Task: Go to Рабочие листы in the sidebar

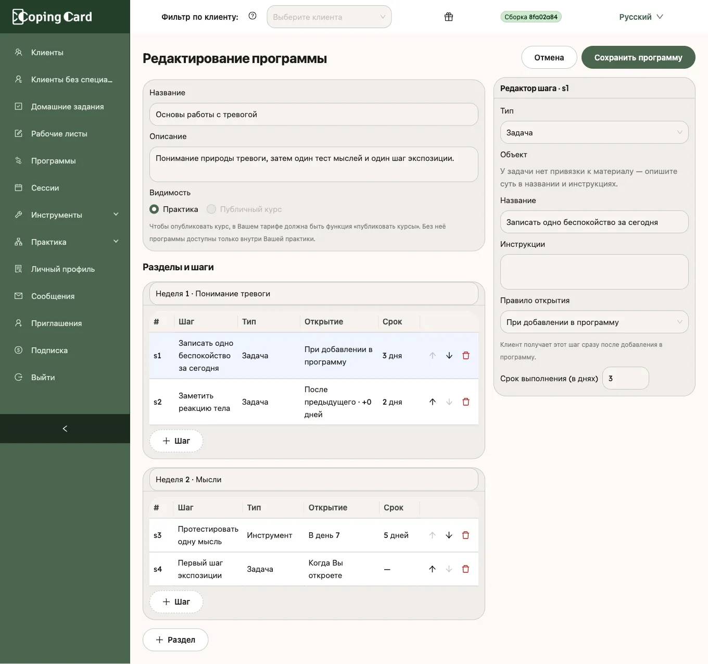Action: click(65, 133)
